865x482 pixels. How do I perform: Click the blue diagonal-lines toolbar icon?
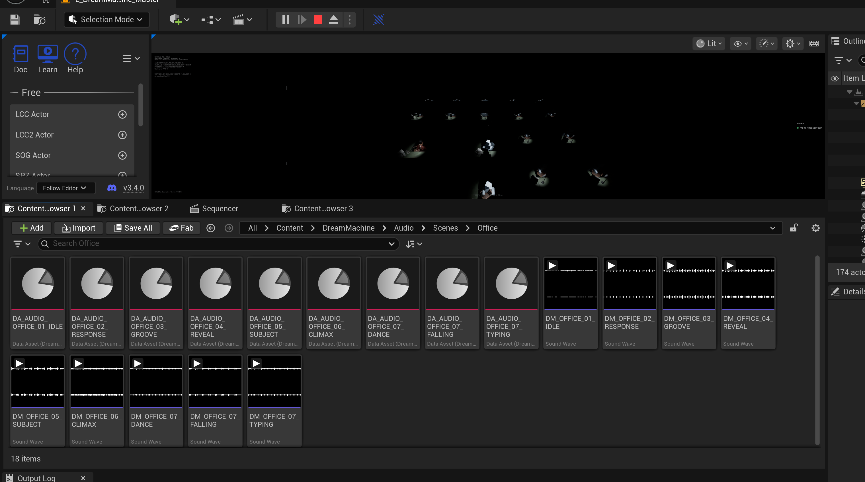379,19
